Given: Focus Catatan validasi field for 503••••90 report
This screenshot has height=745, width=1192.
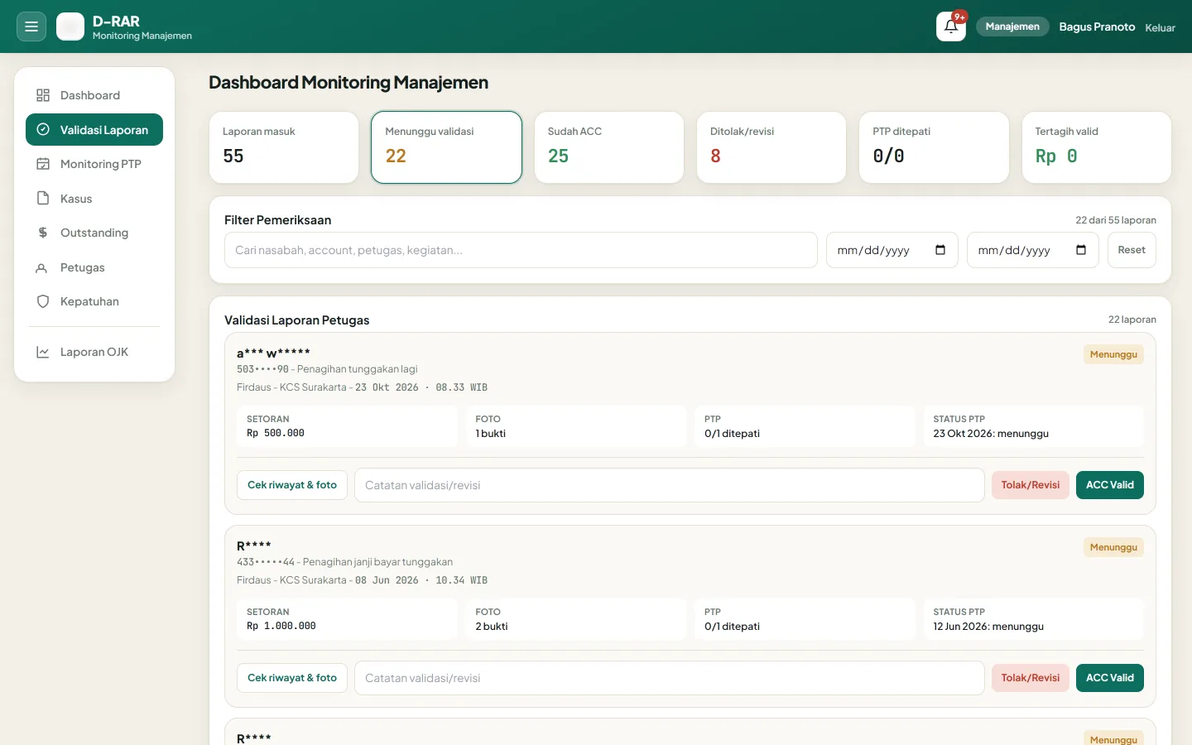Looking at the screenshot, I should pos(670,485).
